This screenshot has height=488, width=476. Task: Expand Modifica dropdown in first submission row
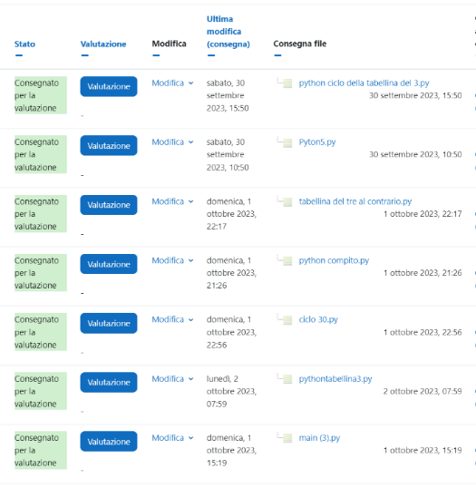point(172,83)
